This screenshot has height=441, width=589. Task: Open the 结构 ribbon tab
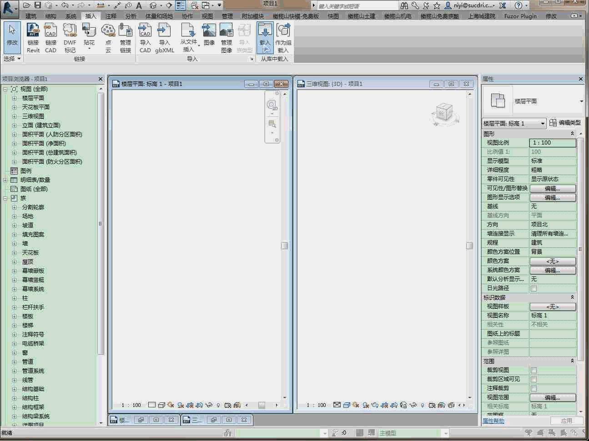51,16
